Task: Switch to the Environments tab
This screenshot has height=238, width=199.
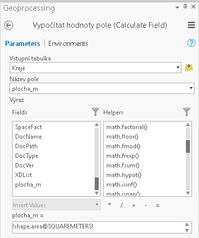Action: (68, 43)
